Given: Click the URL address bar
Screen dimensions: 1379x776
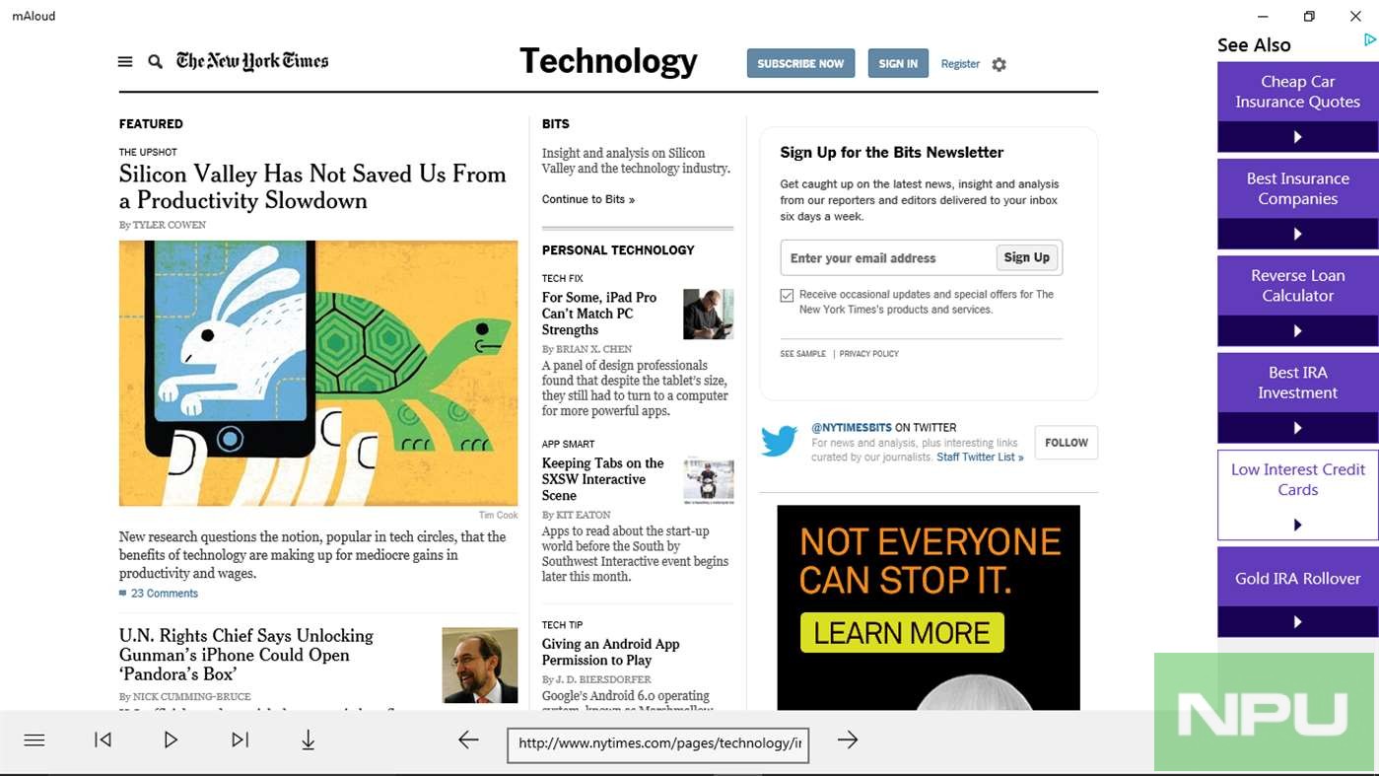Looking at the screenshot, I should [657, 743].
